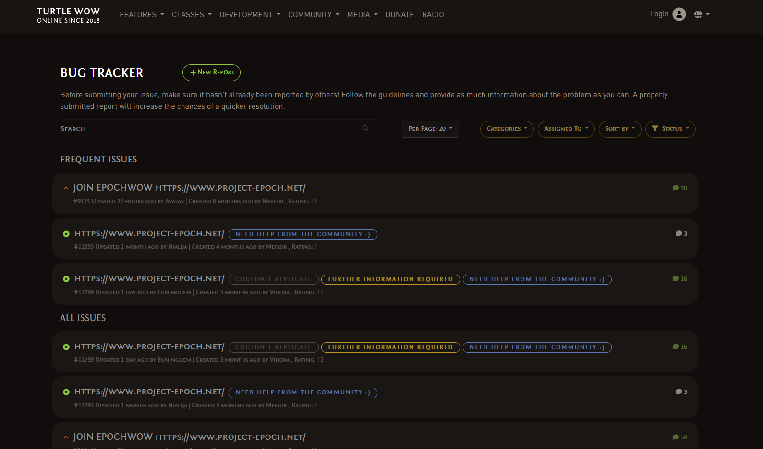Click the All Issues heading

pos(83,318)
